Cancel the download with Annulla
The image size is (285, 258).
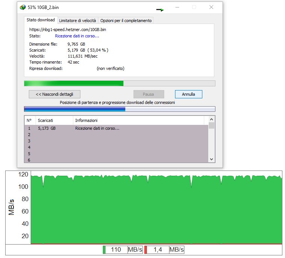189,94
